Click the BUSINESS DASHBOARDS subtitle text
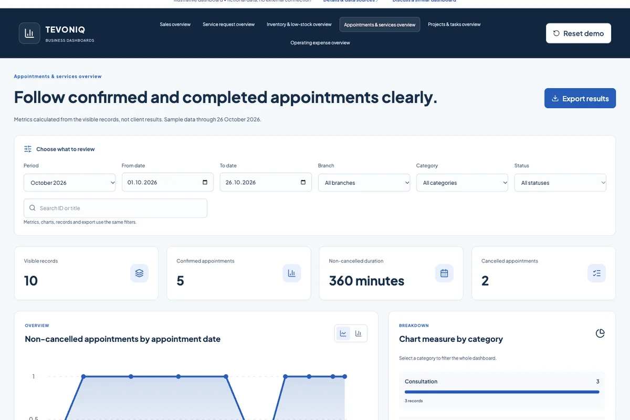 click(x=70, y=40)
